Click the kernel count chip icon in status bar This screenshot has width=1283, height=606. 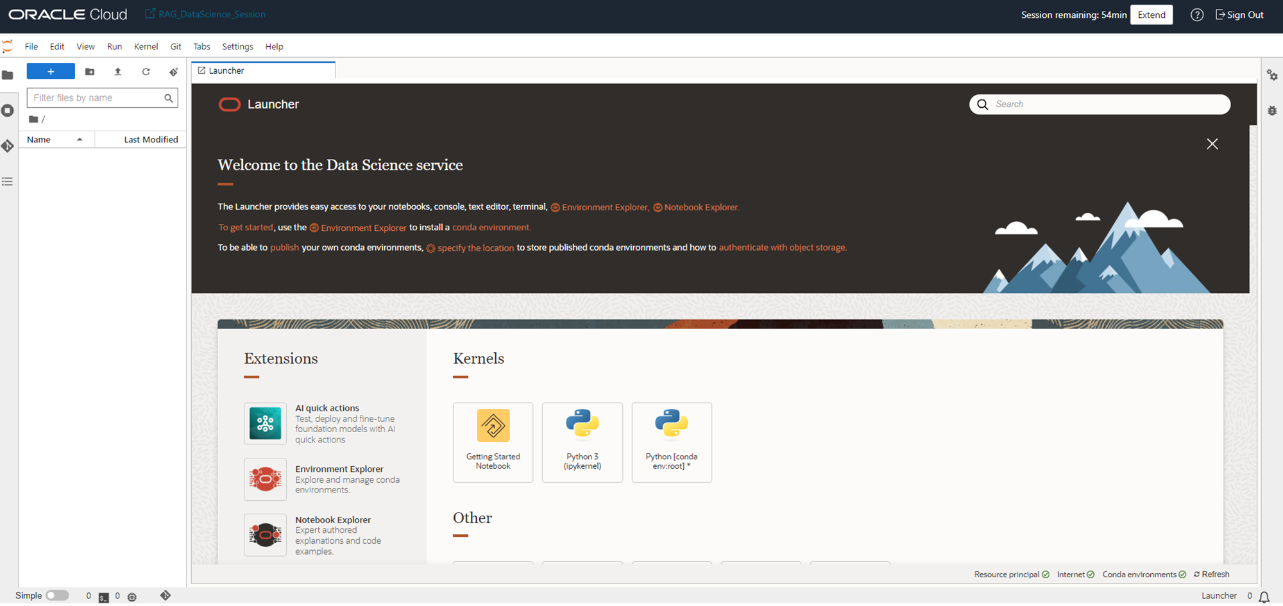click(x=132, y=596)
